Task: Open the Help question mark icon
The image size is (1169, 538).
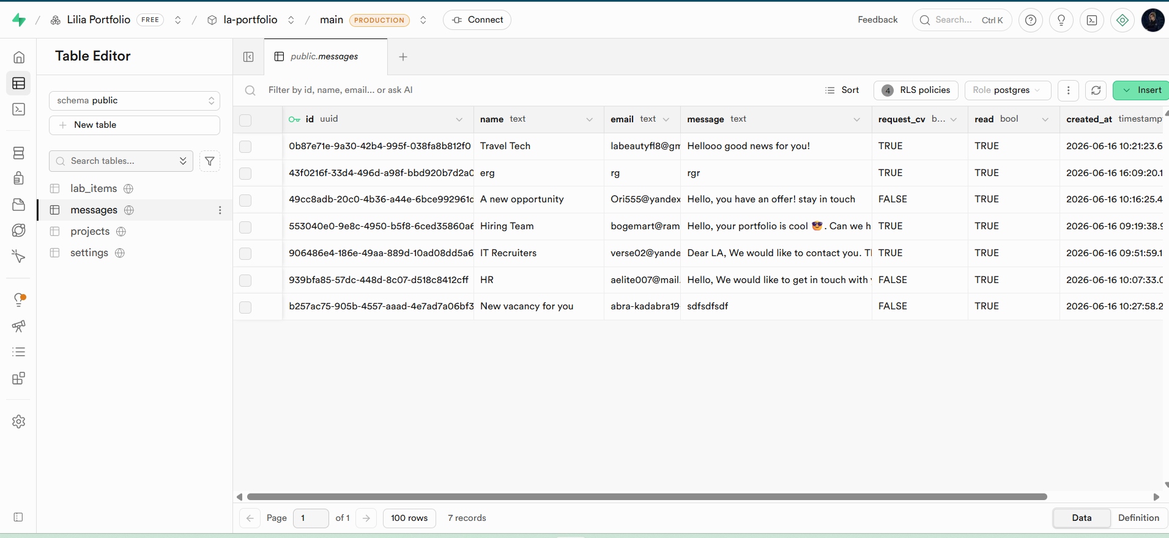Action: [x=1031, y=20]
